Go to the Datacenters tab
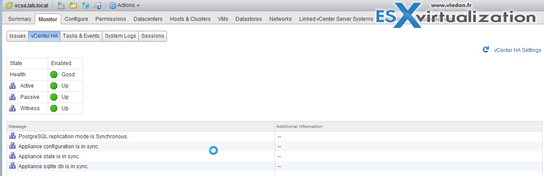Viewport: 544px width, 176px height. tap(148, 19)
